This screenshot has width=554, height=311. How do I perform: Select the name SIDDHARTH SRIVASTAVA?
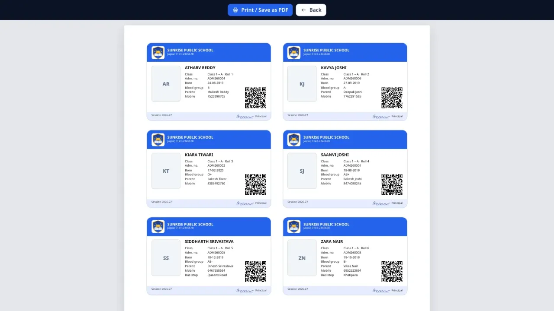[x=209, y=241]
